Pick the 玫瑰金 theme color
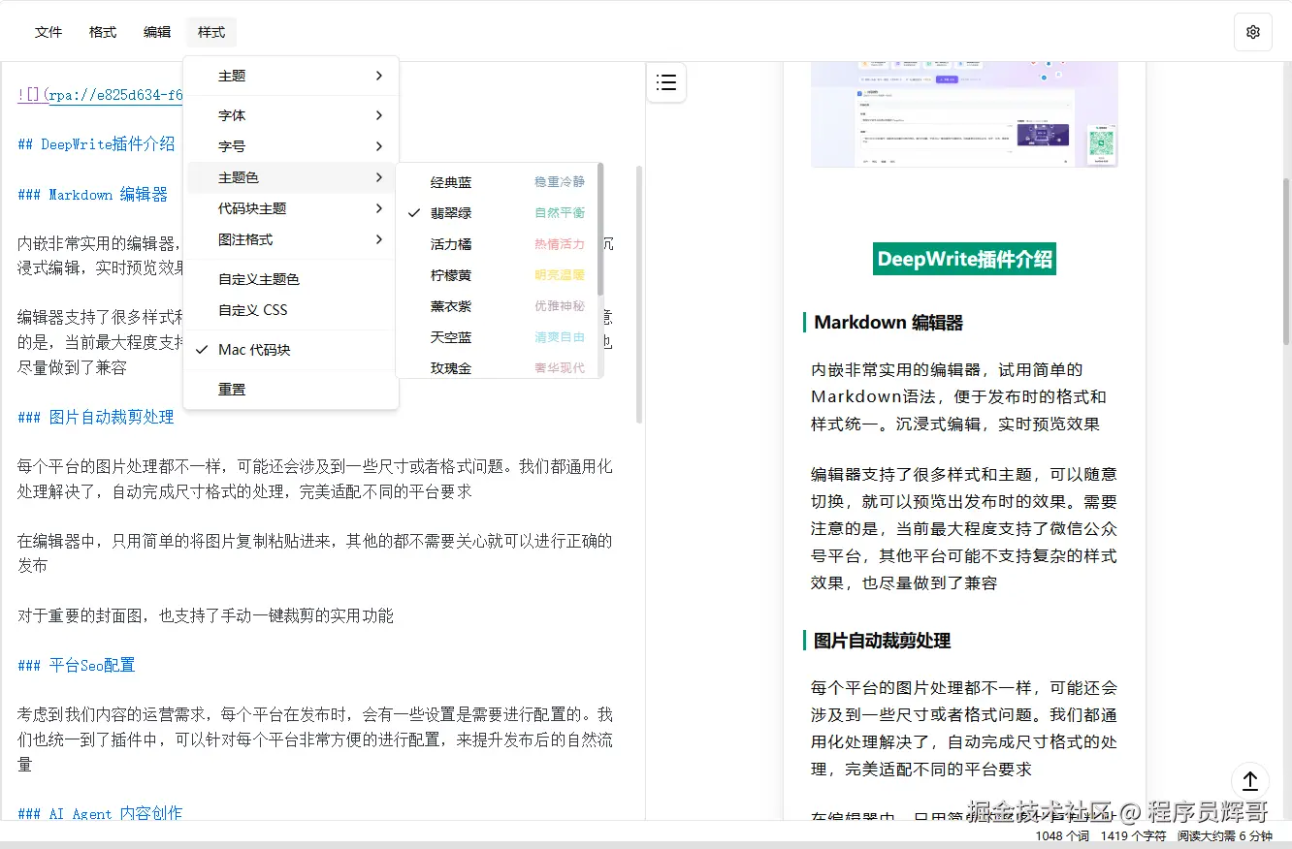 [498, 367]
